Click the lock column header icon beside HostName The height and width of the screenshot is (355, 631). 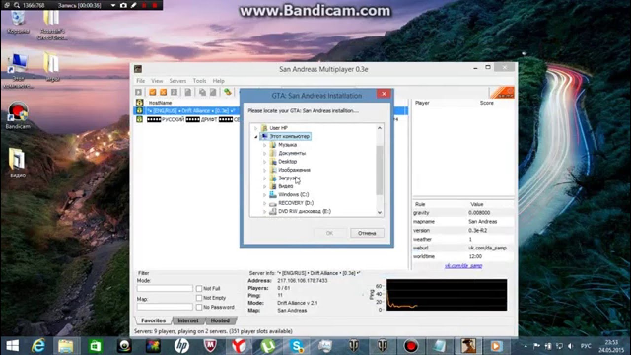[x=140, y=103]
